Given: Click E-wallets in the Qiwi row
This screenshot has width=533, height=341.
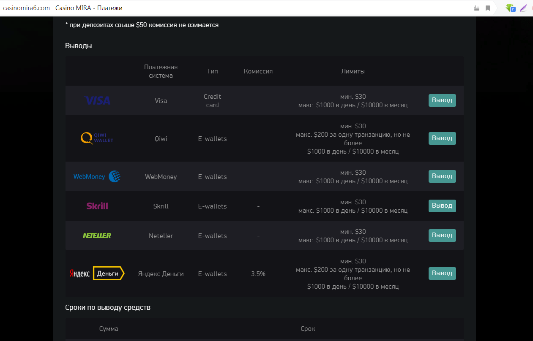Looking at the screenshot, I should [213, 139].
